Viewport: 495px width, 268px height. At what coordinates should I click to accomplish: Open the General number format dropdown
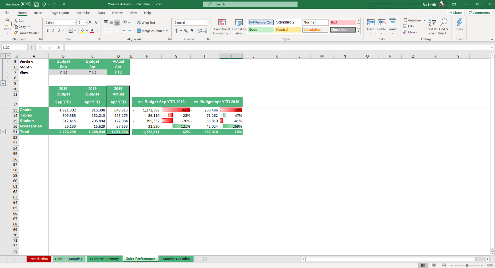[206, 23]
